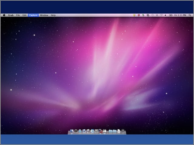Open Finder from the Dock
194x145 pixels.
point(72,131)
